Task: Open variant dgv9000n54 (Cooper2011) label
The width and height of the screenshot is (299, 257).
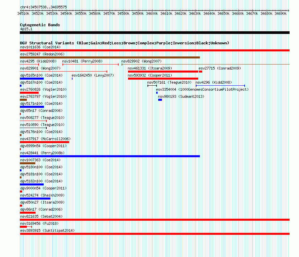Action: [x=43, y=188]
